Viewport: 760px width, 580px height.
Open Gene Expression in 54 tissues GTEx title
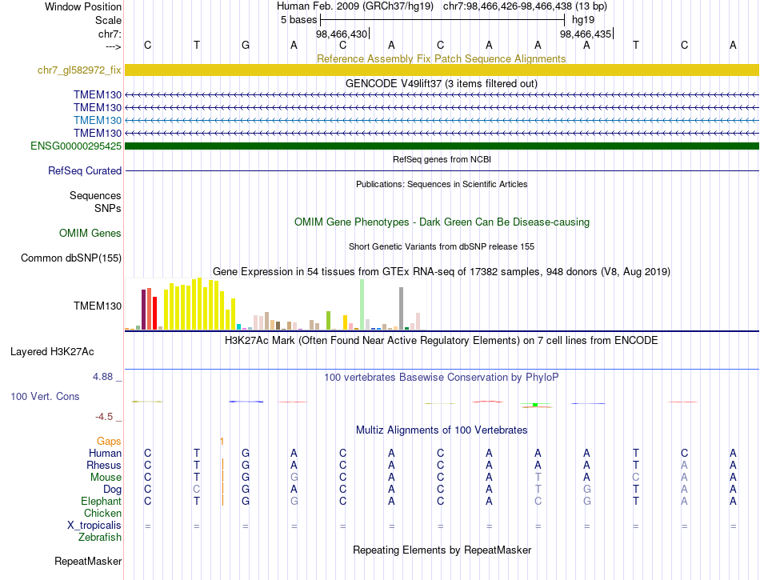tap(441, 271)
